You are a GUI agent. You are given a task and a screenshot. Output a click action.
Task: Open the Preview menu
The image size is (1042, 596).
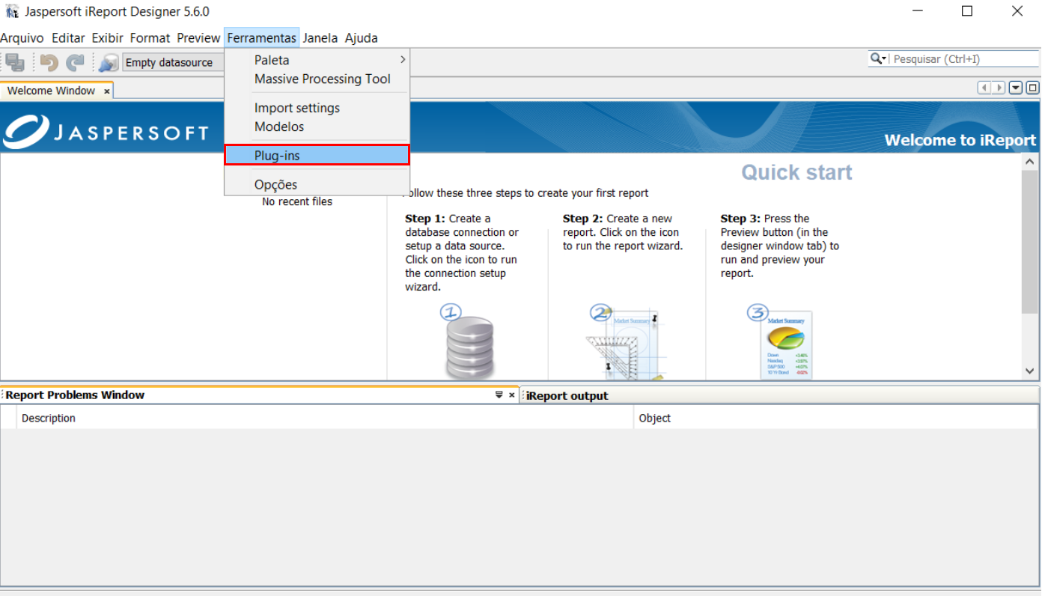(198, 37)
